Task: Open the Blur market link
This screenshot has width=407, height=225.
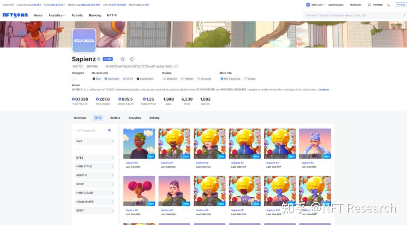Action: [96, 79]
